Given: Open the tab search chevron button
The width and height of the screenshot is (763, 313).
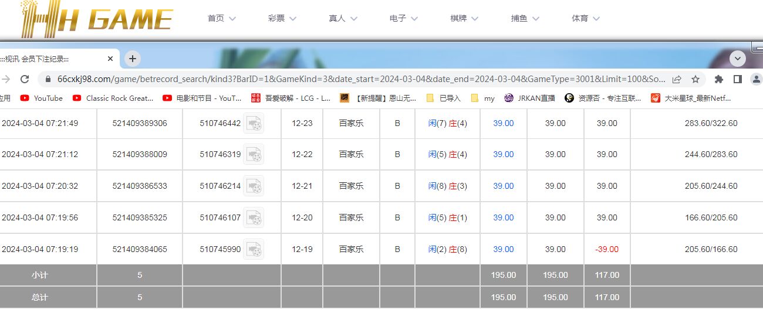Looking at the screenshot, I should [737, 59].
